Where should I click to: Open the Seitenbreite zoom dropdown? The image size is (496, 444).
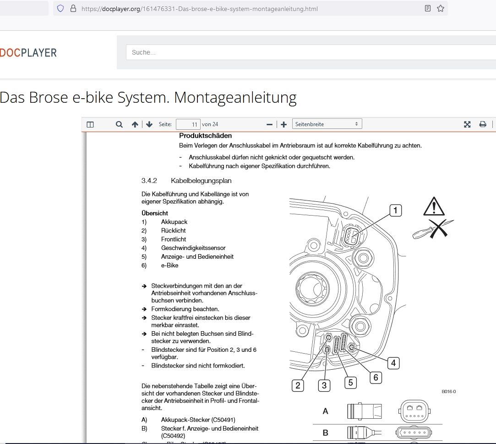tap(327, 124)
